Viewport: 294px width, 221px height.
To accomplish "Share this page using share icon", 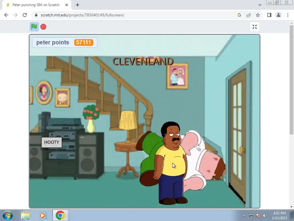I will 249,15.
